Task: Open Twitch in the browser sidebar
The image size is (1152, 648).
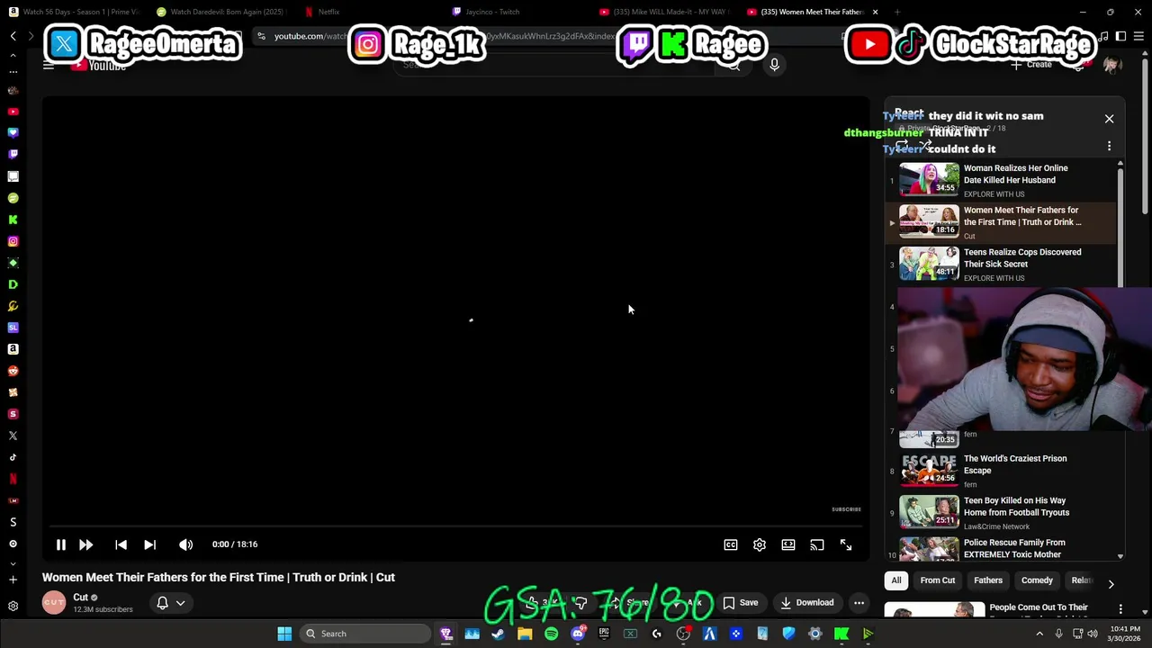Action: (13, 155)
